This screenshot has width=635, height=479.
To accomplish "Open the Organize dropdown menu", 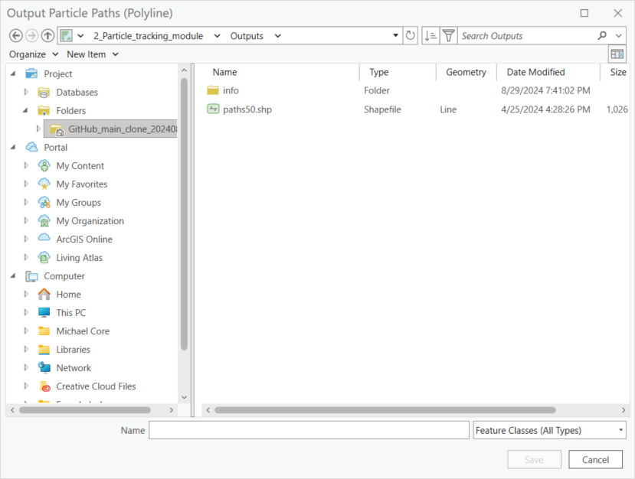I will coord(34,54).
